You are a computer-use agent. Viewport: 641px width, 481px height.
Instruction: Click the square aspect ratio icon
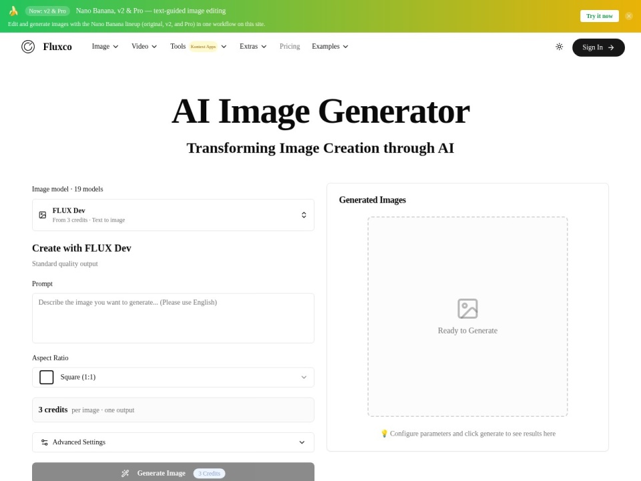(47, 377)
